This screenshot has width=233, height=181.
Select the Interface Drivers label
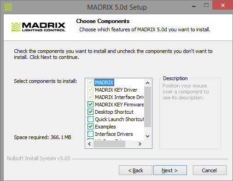[x=114, y=134]
